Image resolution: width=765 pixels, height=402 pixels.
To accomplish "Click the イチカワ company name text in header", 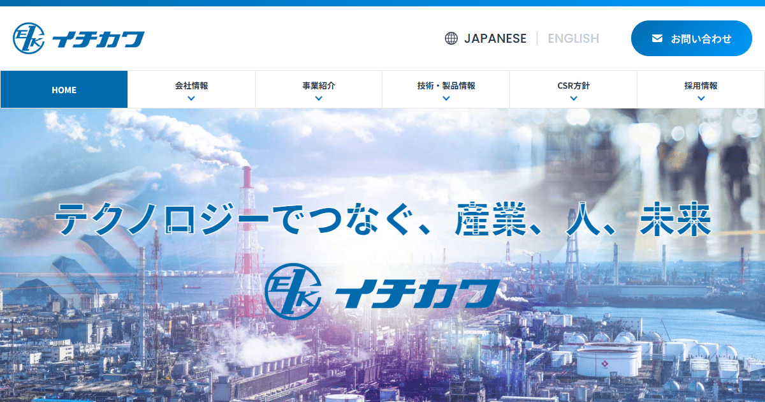I will [x=99, y=38].
